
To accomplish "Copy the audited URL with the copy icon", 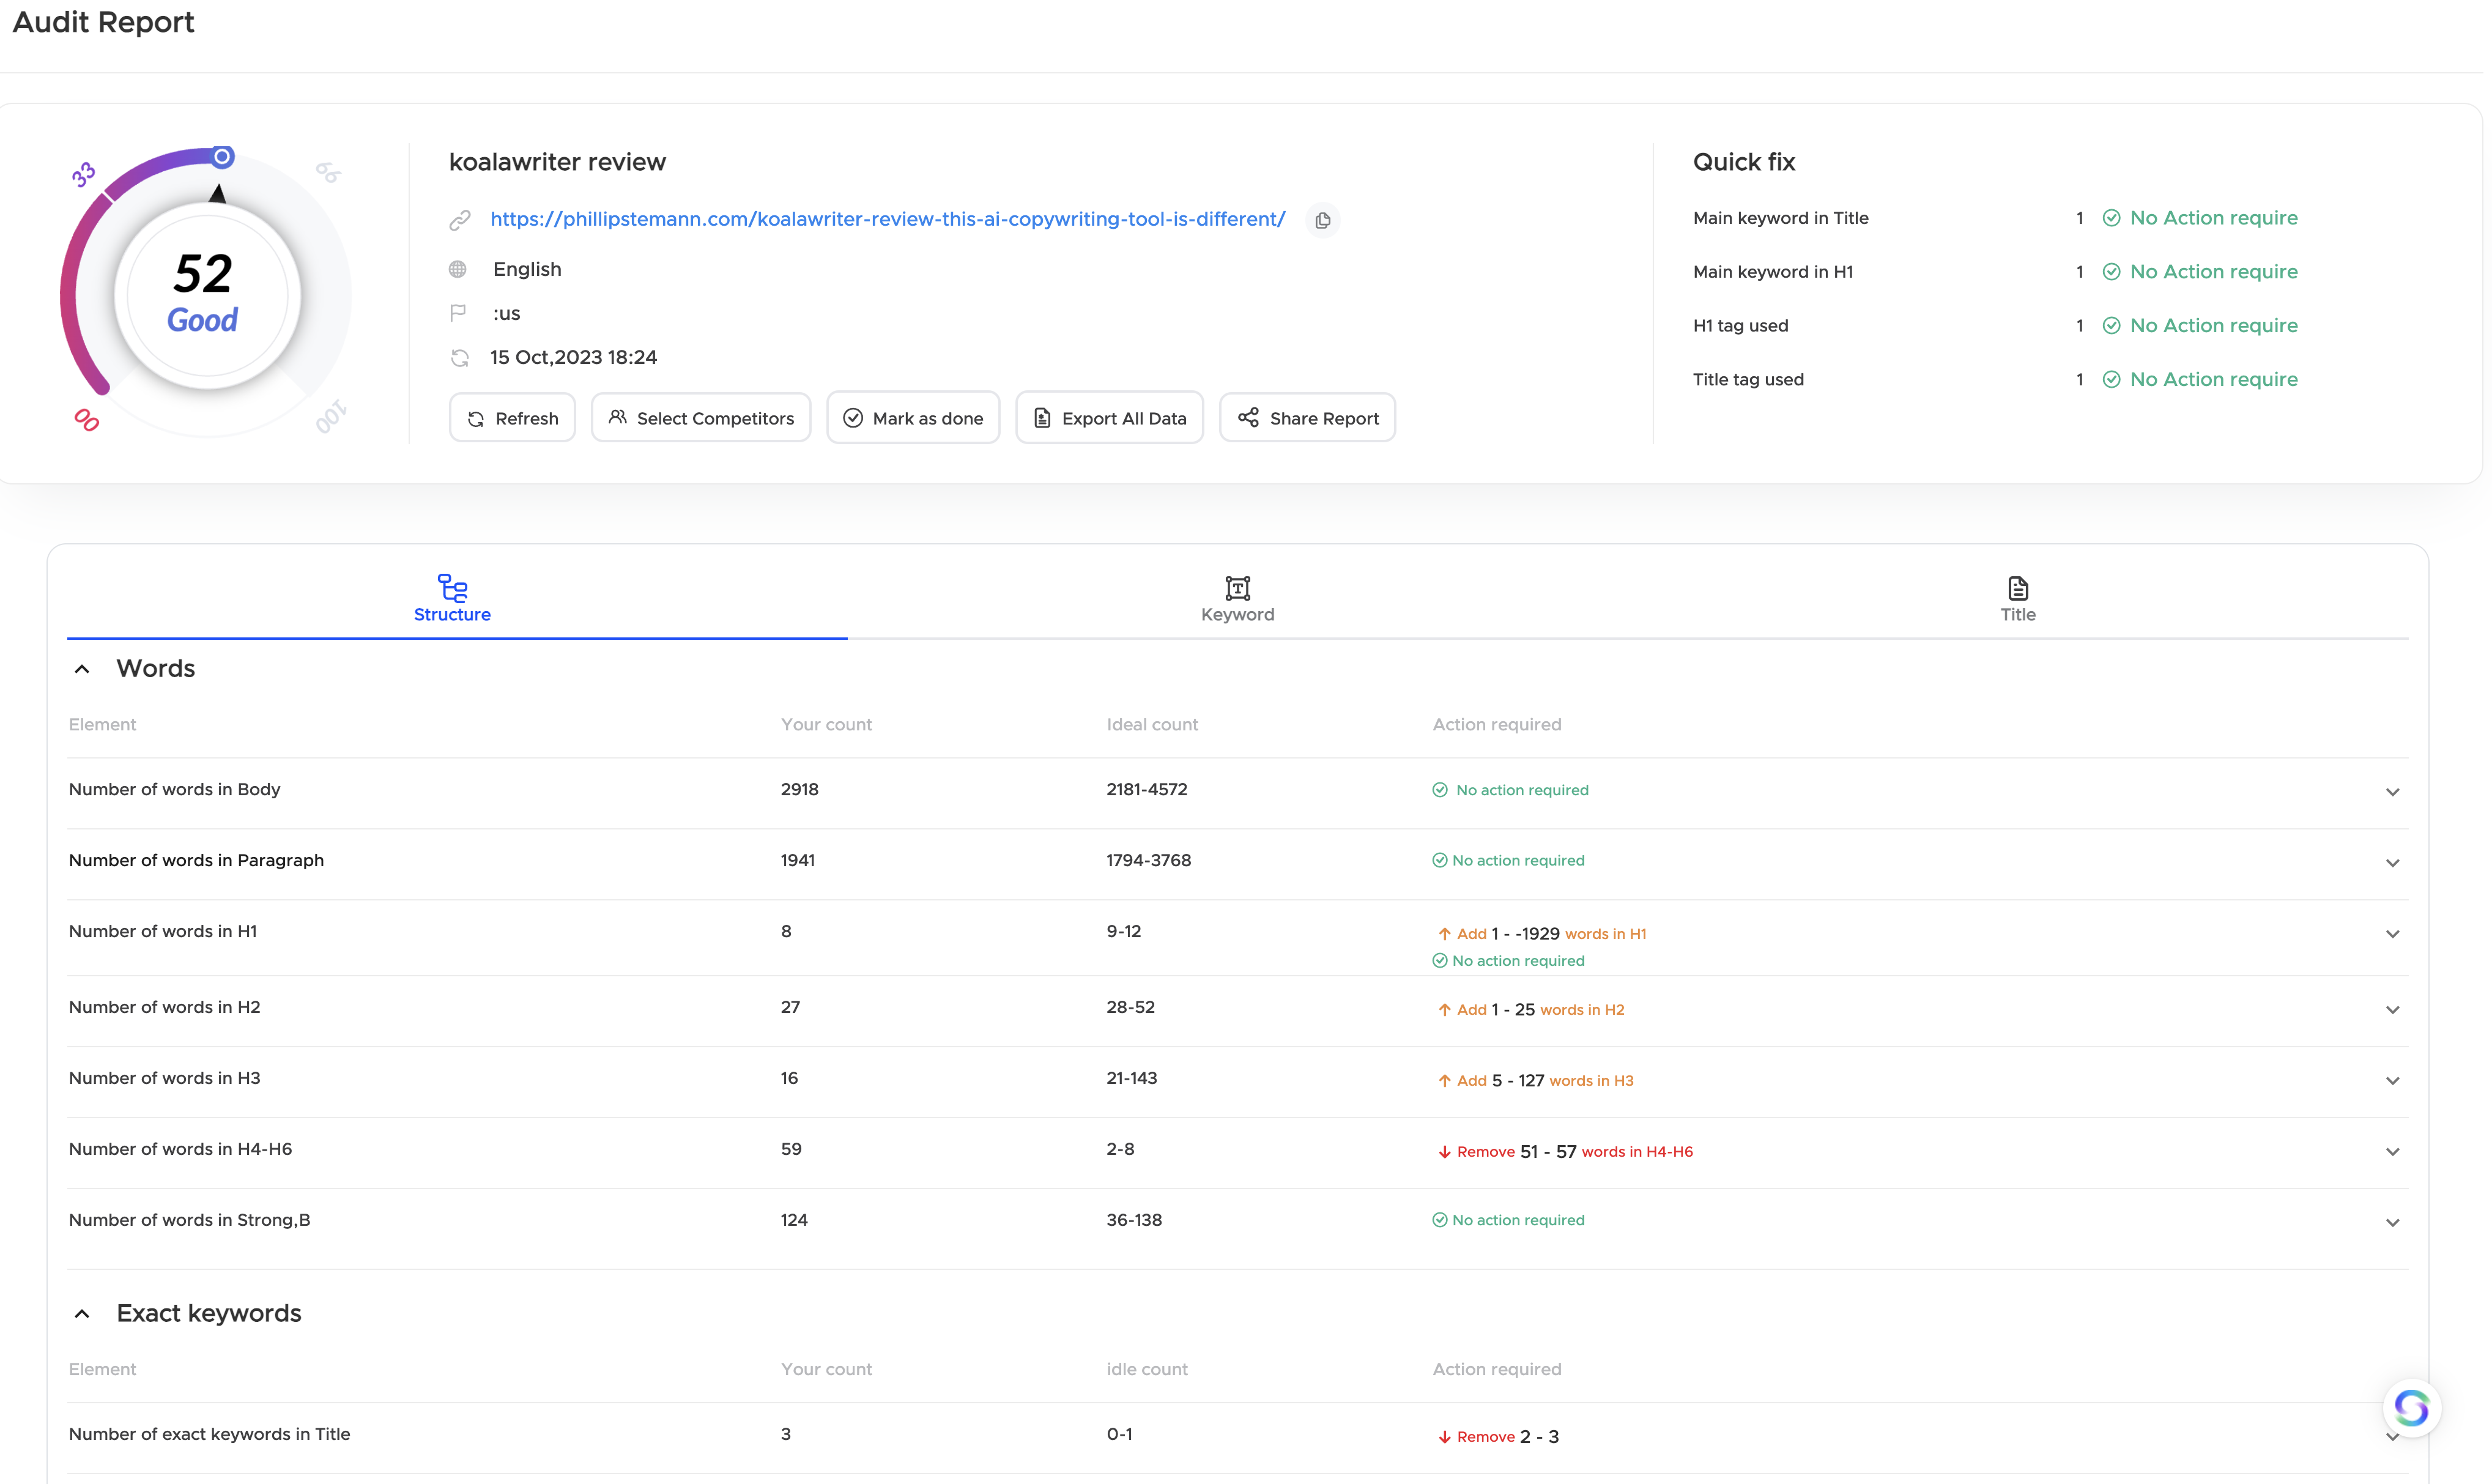I will pos(1322,220).
